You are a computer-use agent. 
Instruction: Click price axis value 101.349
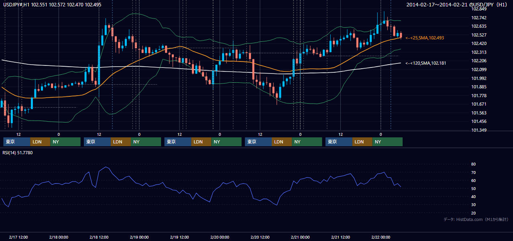[479, 130]
